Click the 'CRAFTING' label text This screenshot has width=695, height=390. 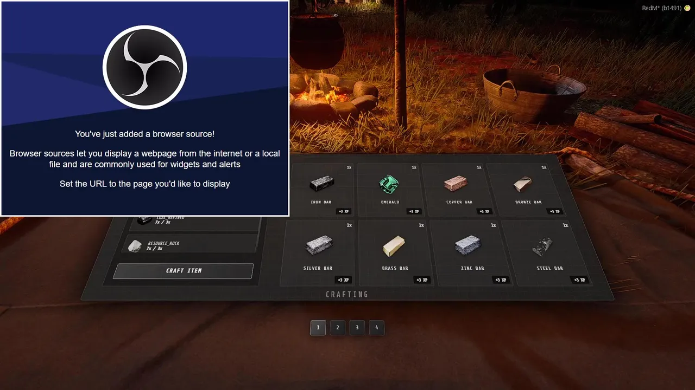347,295
